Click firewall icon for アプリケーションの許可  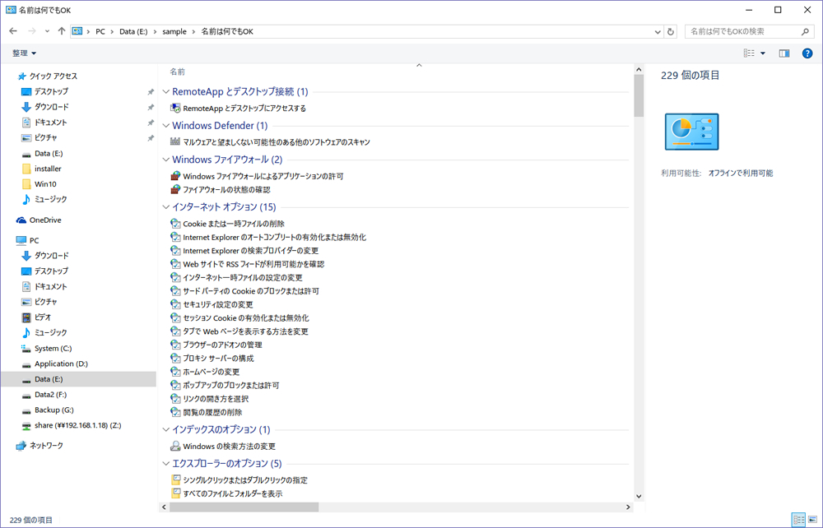(175, 176)
